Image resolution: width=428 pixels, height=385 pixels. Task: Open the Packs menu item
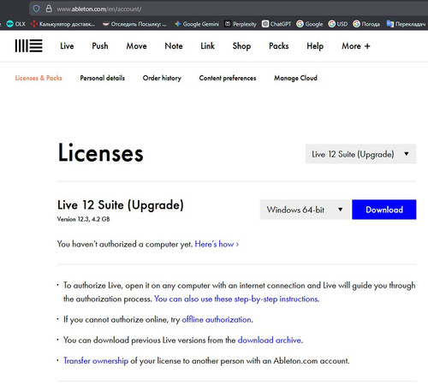click(x=279, y=46)
